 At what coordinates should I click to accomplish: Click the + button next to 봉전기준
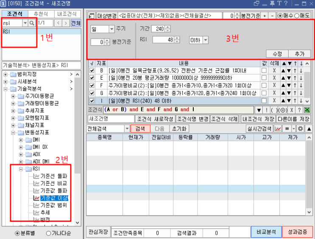265,16
